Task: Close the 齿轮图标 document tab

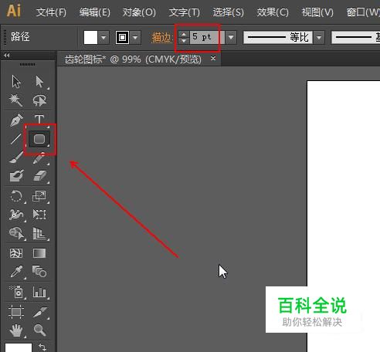Action: (213, 59)
